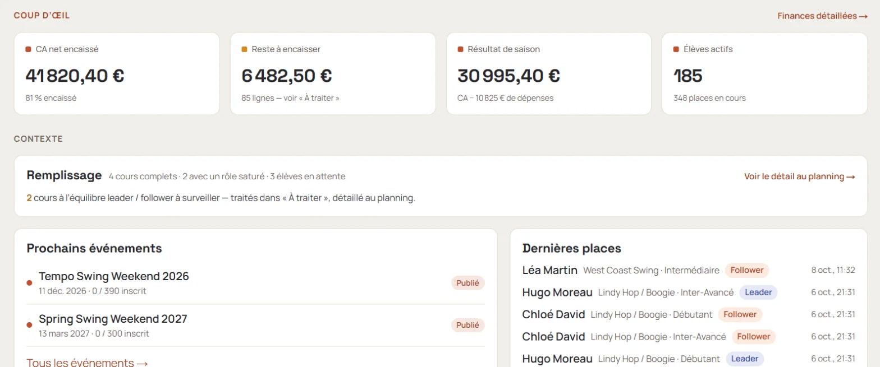Click the CA − 10 825 € de dépenses caption

click(506, 97)
